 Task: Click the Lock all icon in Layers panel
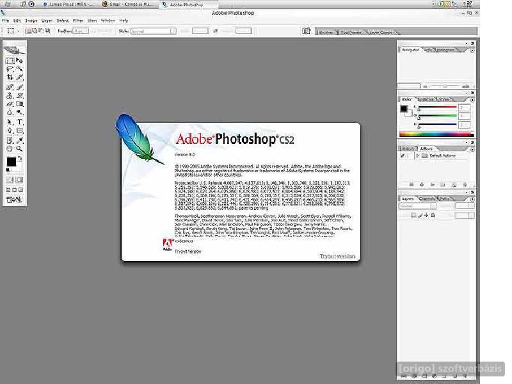pyautogui.click(x=433, y=216)
